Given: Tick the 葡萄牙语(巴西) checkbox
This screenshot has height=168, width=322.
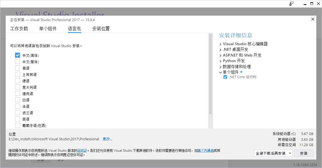Looking at the screenshot, I should pos(18,125).
